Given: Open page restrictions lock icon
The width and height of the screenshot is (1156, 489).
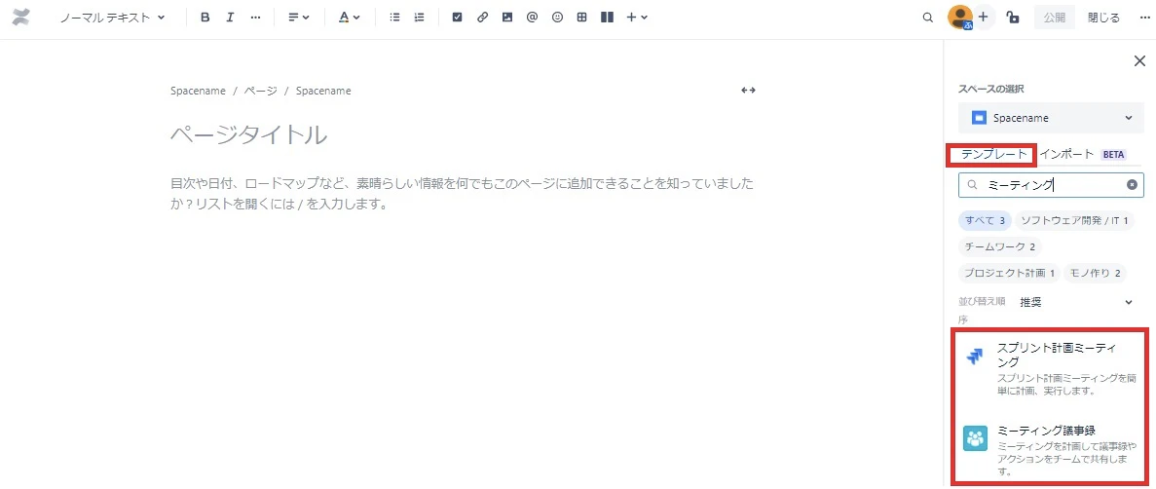Looking at the screenshot, I should click(x=1014, y=18).
